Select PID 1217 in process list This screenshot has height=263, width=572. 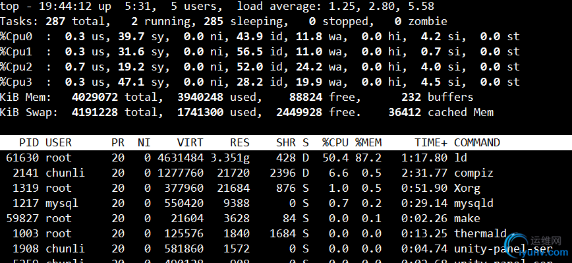(x=26, y=203)
